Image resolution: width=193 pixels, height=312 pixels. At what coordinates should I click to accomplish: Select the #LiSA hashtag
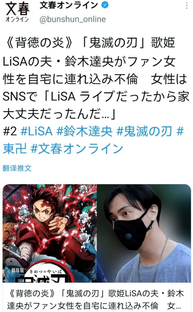[37, 131]
